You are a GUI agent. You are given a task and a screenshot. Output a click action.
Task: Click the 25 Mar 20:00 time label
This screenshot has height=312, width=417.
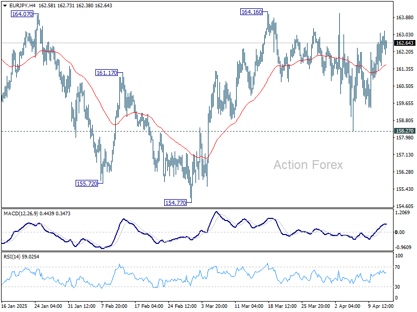(x=315, y=306)
